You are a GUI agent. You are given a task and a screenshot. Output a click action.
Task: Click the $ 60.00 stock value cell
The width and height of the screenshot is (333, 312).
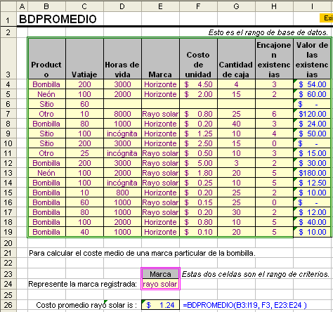pos(312,94)
